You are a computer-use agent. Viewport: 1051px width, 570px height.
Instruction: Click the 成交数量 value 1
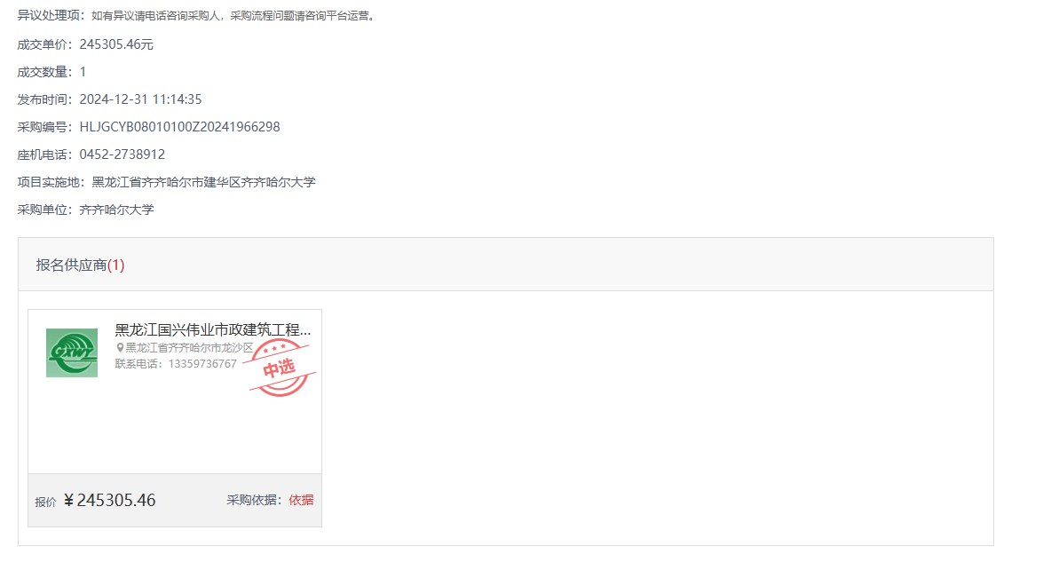83,73
